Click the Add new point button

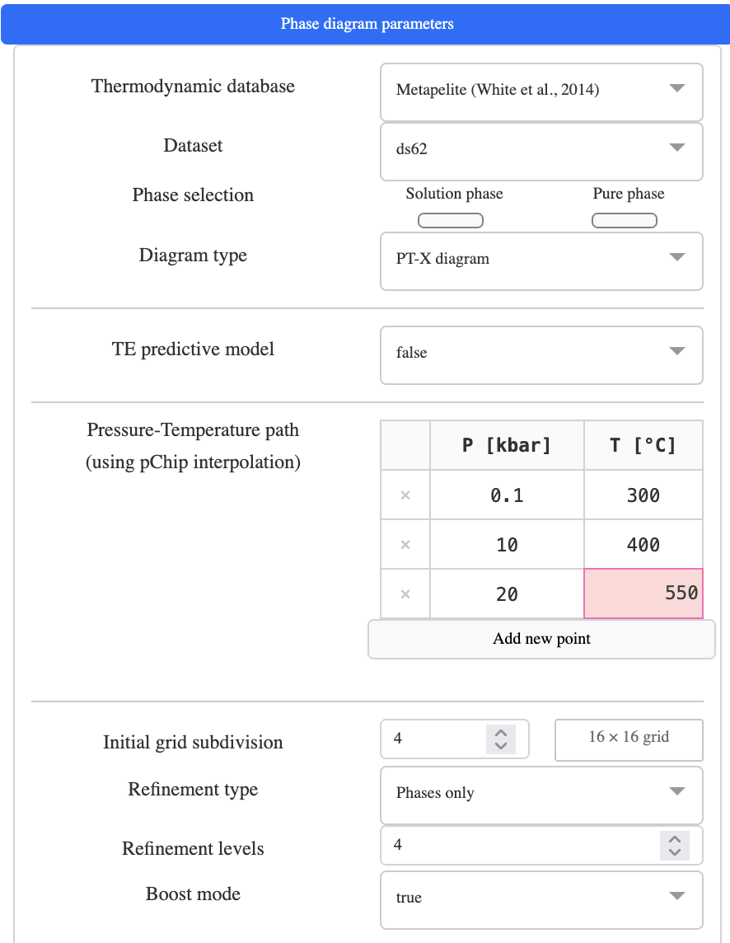point(541,639)
